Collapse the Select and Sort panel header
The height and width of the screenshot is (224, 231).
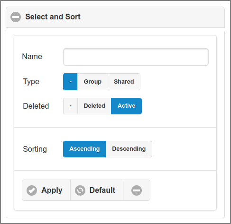coord(115,17)
